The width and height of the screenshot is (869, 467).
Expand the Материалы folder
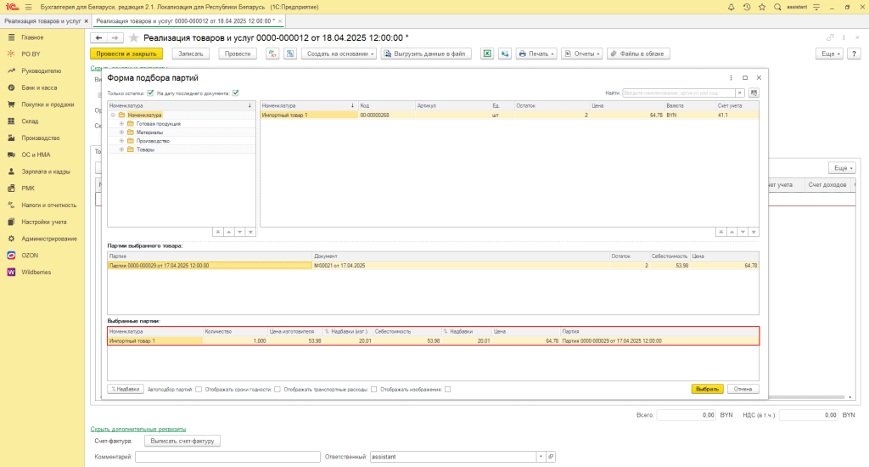pyautogui.click(x=121, y=132)
